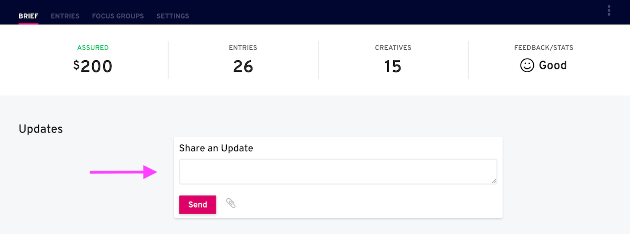Click the CREATIVES stats label

[393, 47]
